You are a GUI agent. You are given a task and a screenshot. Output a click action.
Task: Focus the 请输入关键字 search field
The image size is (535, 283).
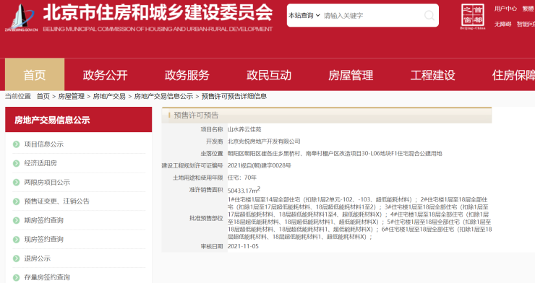click(x=372, y=15)
